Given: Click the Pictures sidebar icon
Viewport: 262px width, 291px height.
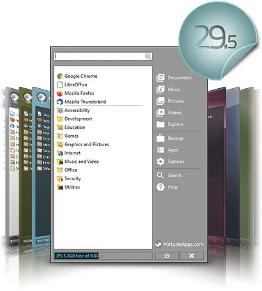Looking at the screenshot, I should 160,101.
